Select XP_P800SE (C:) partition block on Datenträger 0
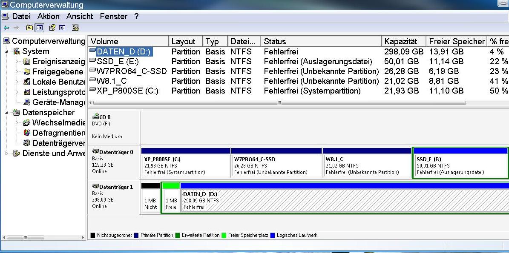The width and height of the screenshot is (509, 253). [186, 162]
